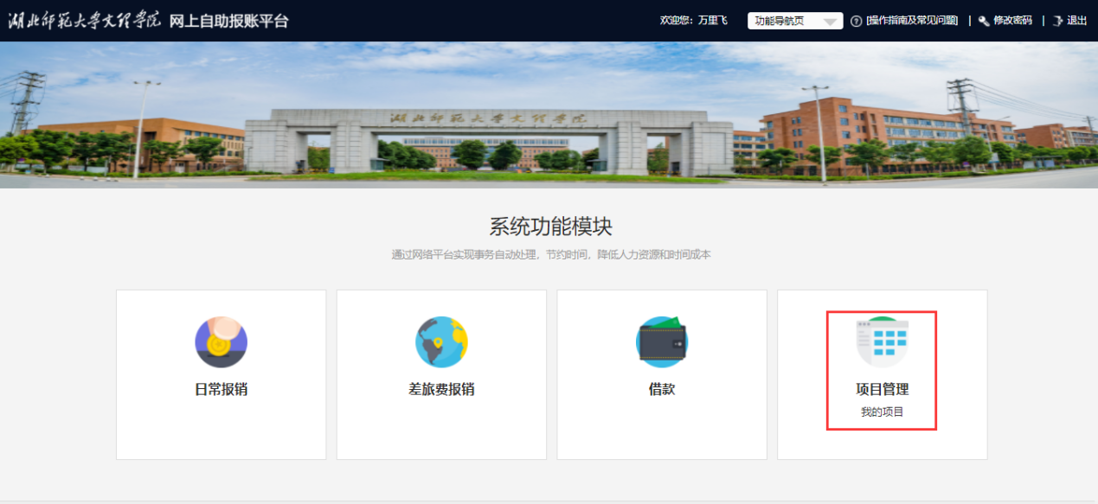Open the 操作指南及常见问题 help link
This screenshot has width=1098, height=504.
click(x=912, y=21)
